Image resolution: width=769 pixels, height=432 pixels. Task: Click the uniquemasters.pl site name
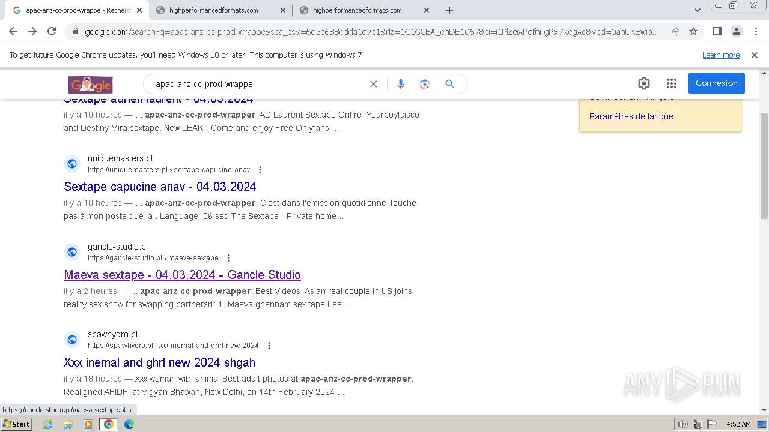click(x=120, y=158)
